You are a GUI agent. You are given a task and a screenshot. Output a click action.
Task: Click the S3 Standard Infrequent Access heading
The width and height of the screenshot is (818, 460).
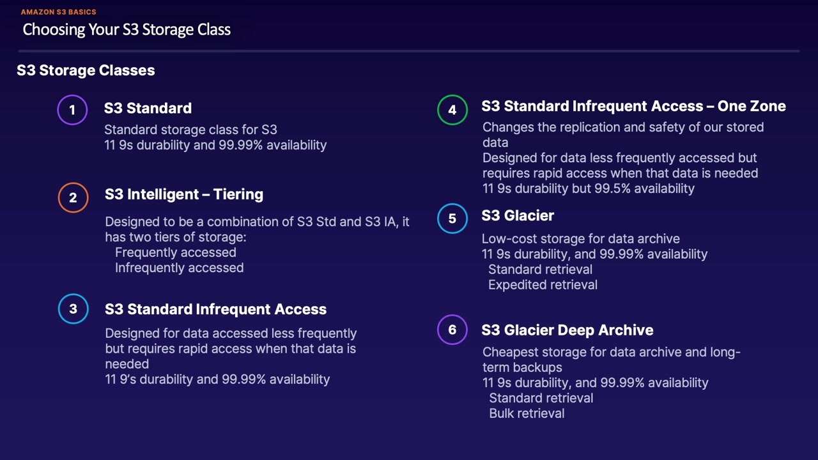point(215,309)
